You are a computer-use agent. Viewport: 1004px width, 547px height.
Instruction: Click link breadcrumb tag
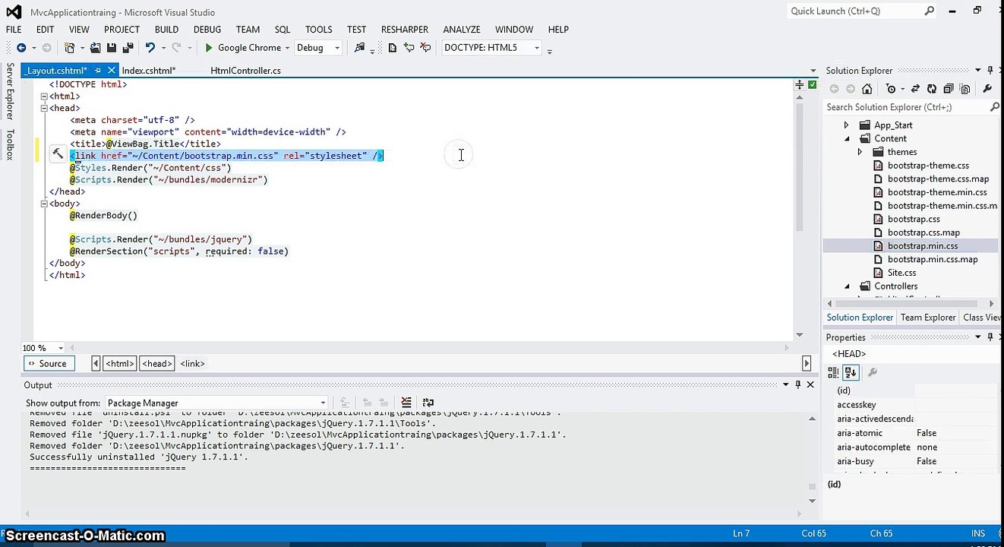point(192,364)
